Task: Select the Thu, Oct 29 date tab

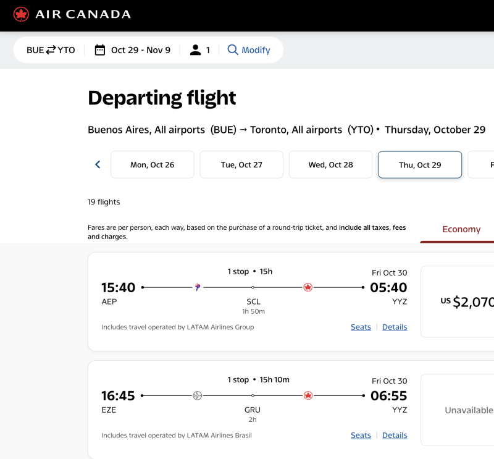Action: pos(420,165)
